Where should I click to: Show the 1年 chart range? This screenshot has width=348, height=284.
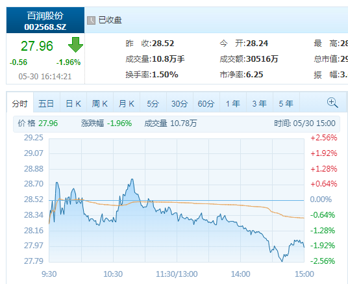(x=233, y=103)
